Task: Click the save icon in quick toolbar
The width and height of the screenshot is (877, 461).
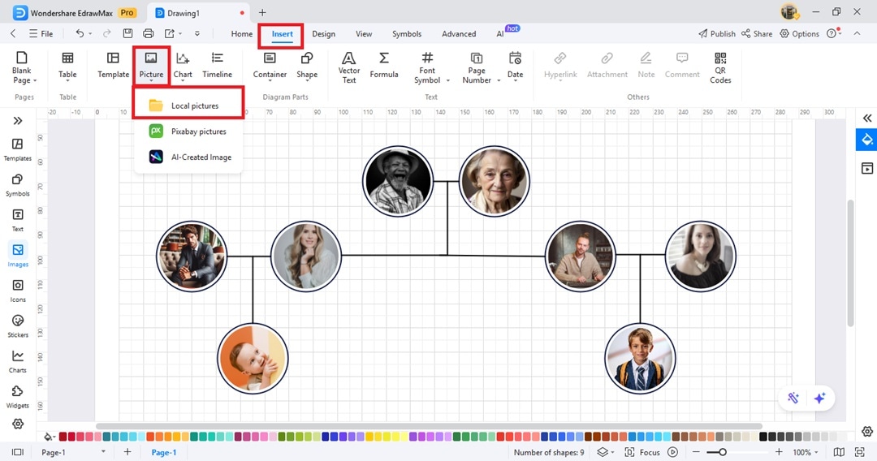Action: [127, 33]
